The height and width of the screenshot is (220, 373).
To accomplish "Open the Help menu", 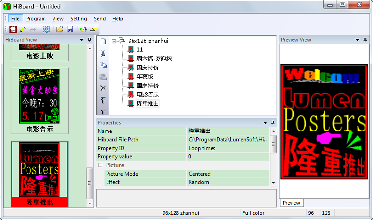I will point(118,19).
